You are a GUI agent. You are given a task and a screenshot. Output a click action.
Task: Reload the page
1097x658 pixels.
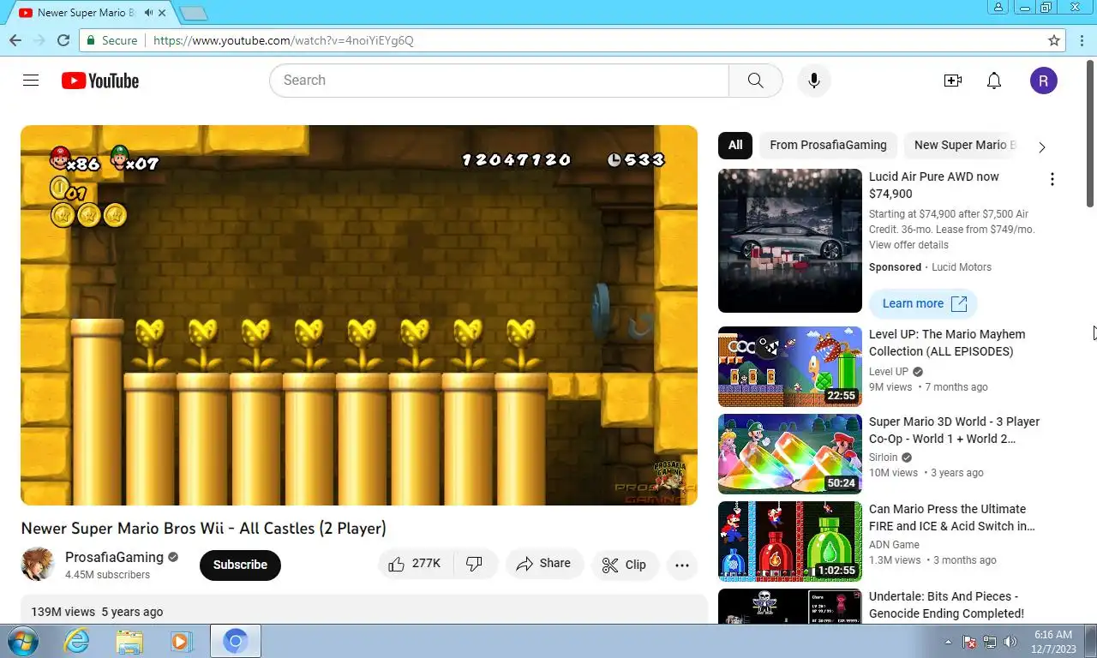click(63, 40)
